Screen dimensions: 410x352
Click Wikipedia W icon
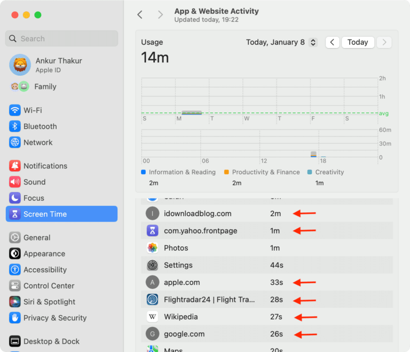tap(153, 317)
